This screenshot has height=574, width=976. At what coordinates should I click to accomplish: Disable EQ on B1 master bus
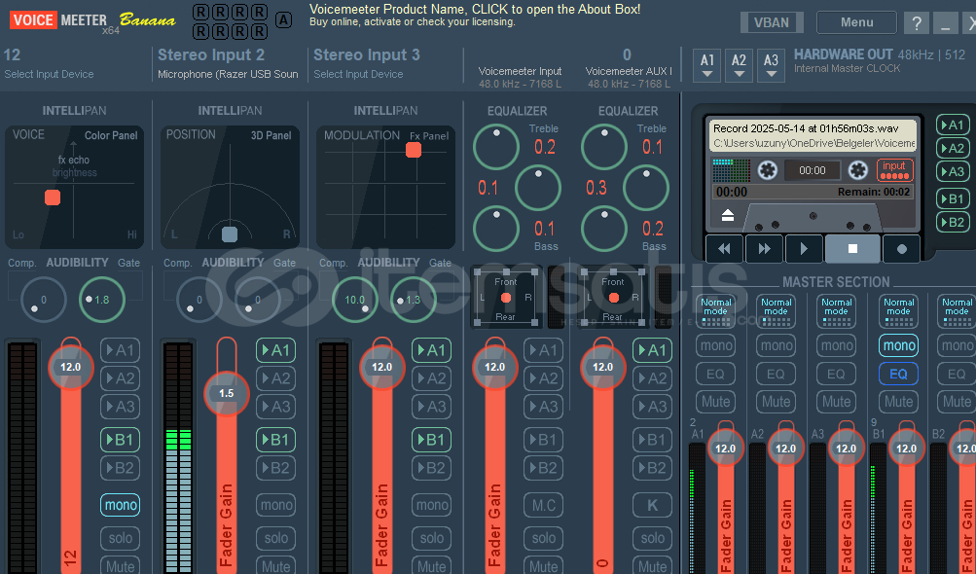[899, 374]
